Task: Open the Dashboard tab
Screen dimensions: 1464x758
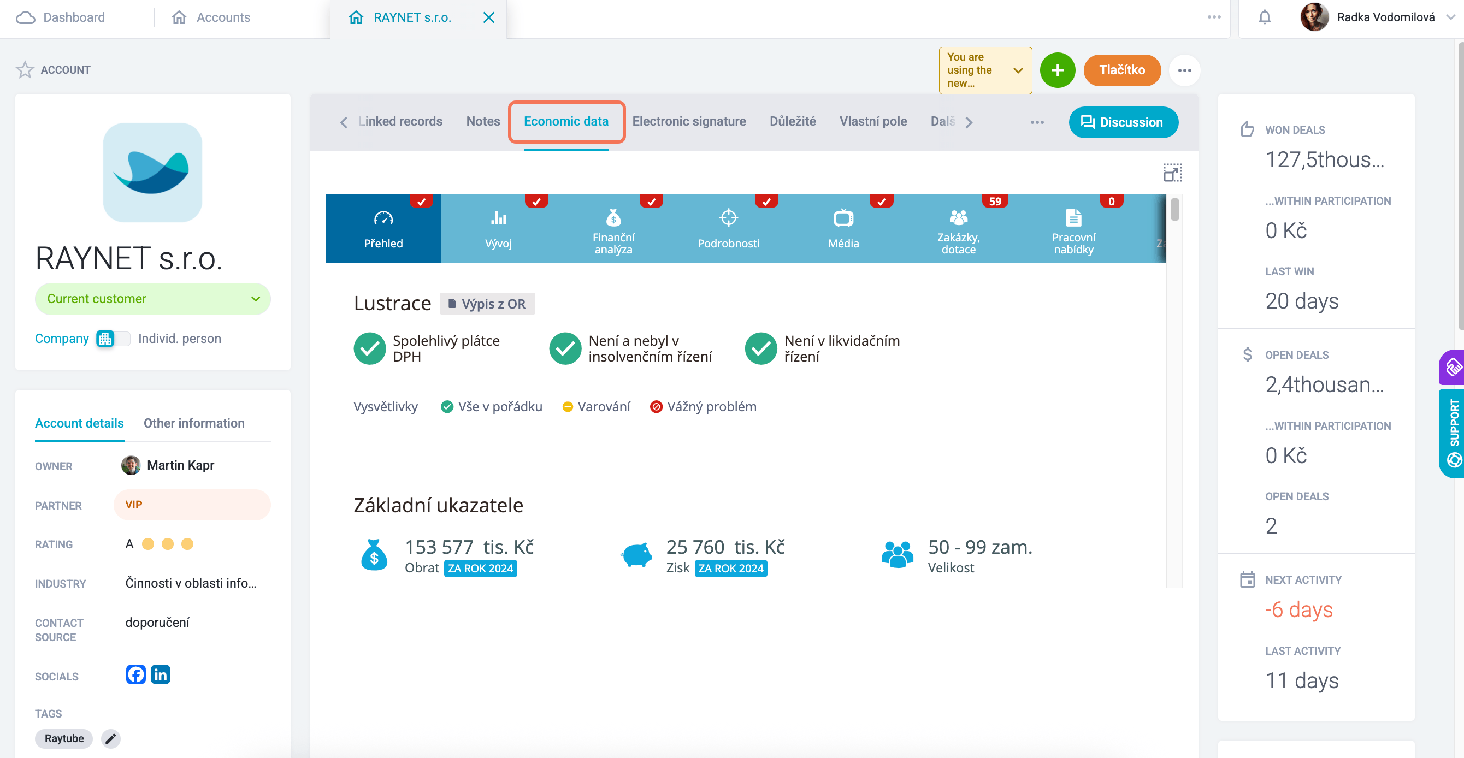Action: [x=61, y=17]
